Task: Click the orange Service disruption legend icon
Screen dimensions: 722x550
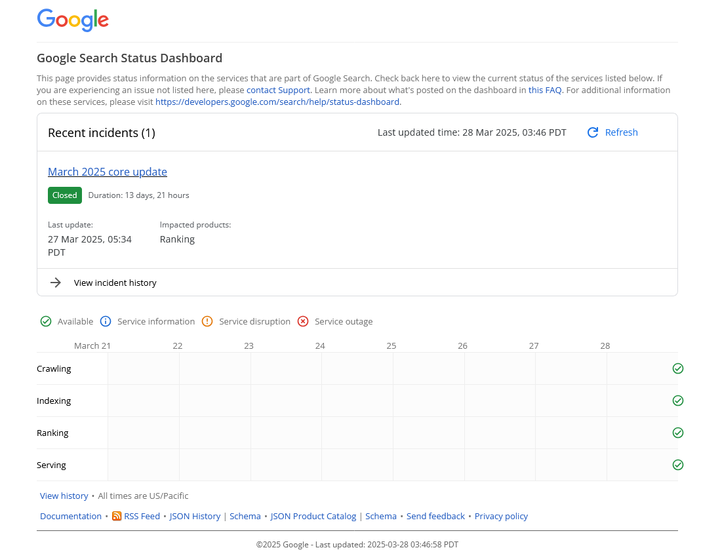Action: coord(207,321)
